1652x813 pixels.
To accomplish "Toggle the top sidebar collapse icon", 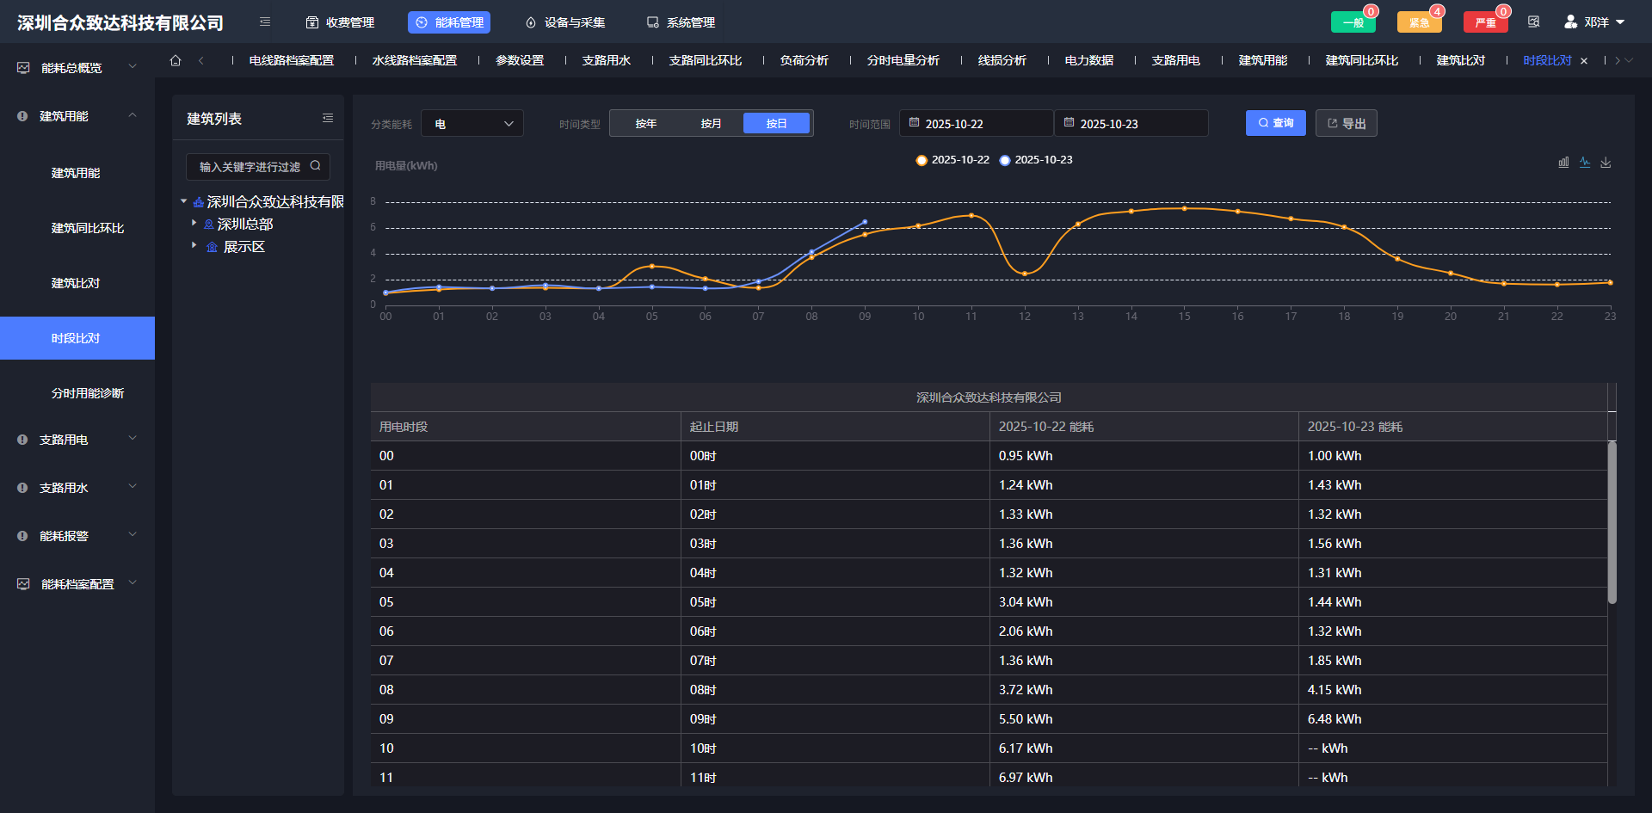I will click(x=265, y=22).
